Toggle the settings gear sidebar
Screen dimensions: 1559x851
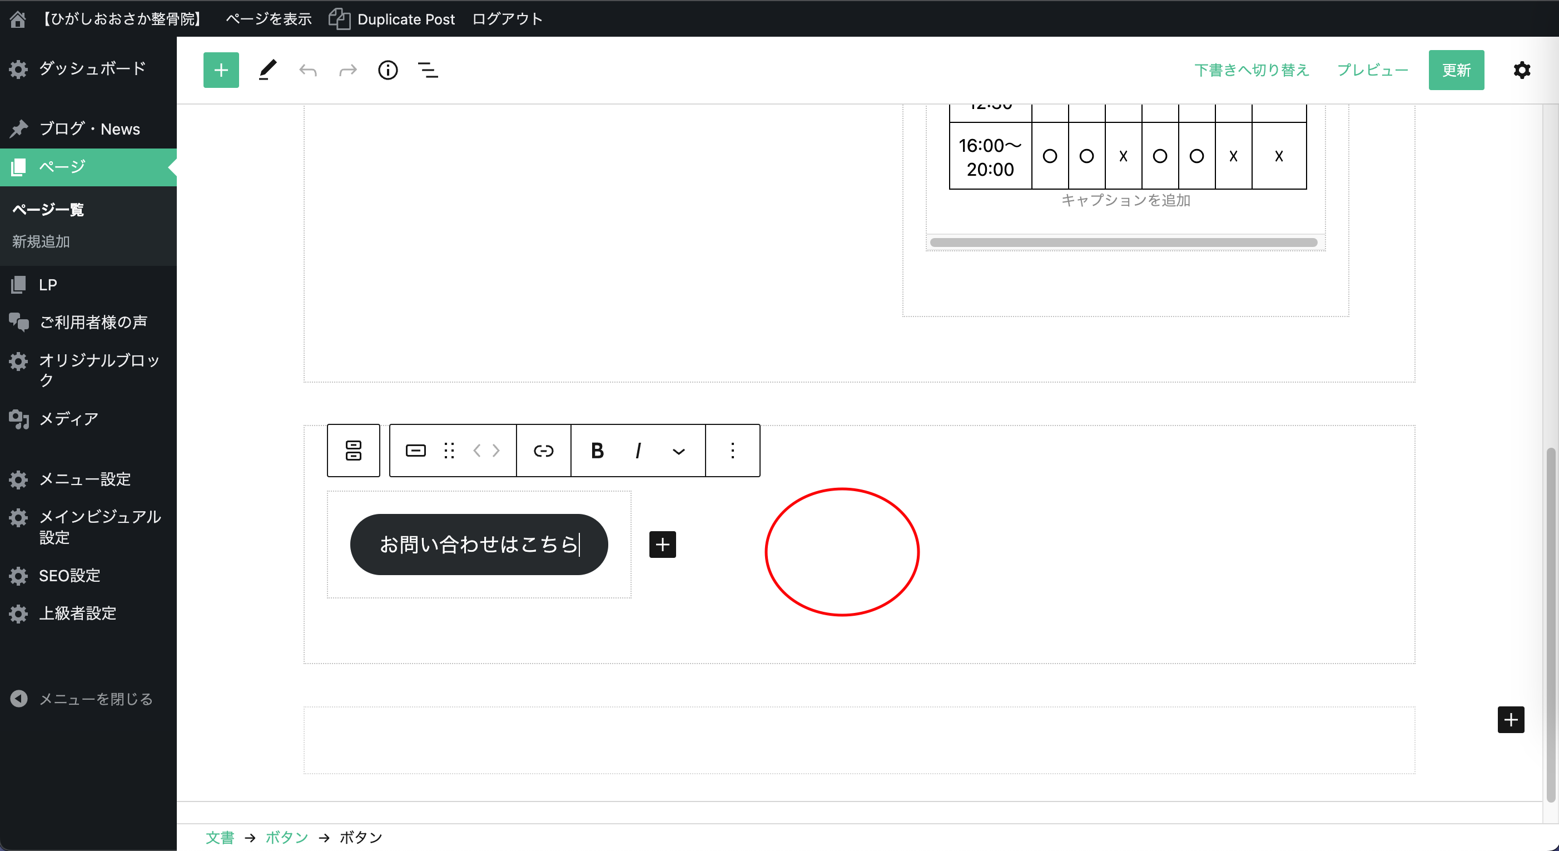tap(1522, 70)
